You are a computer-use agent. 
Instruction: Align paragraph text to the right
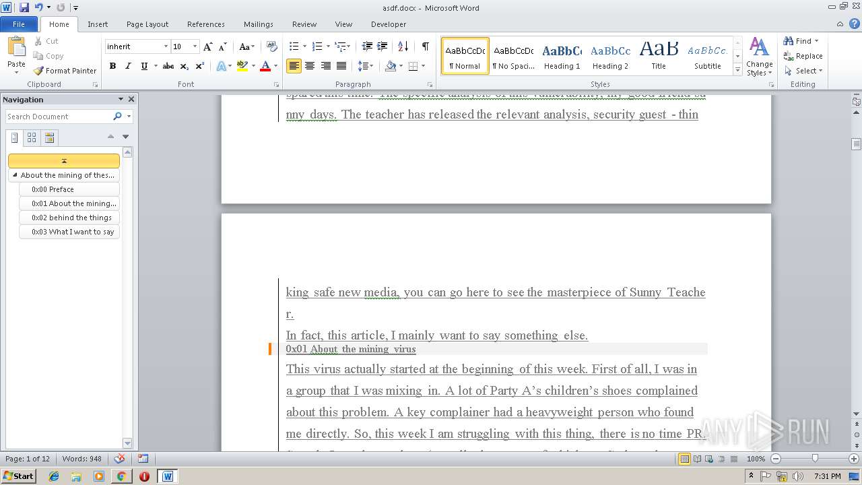(326, 66)
